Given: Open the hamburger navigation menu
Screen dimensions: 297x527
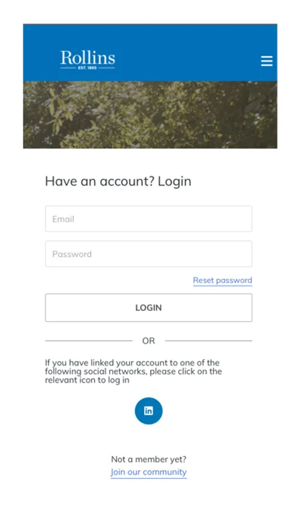Looking at the screenshot, I should click(x=267, y=61).
